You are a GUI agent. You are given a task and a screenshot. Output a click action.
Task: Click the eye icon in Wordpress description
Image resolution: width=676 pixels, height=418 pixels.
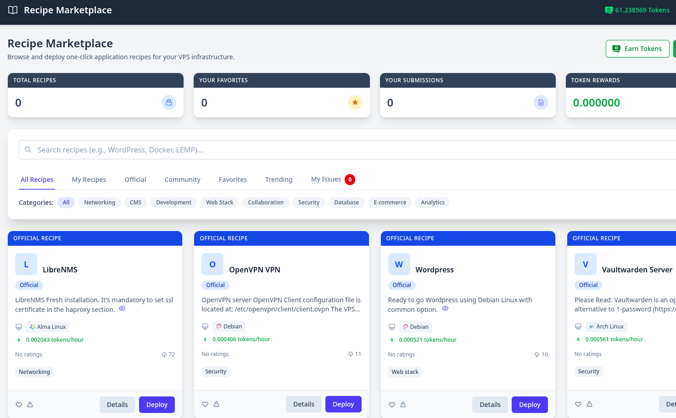click(445, 309)
